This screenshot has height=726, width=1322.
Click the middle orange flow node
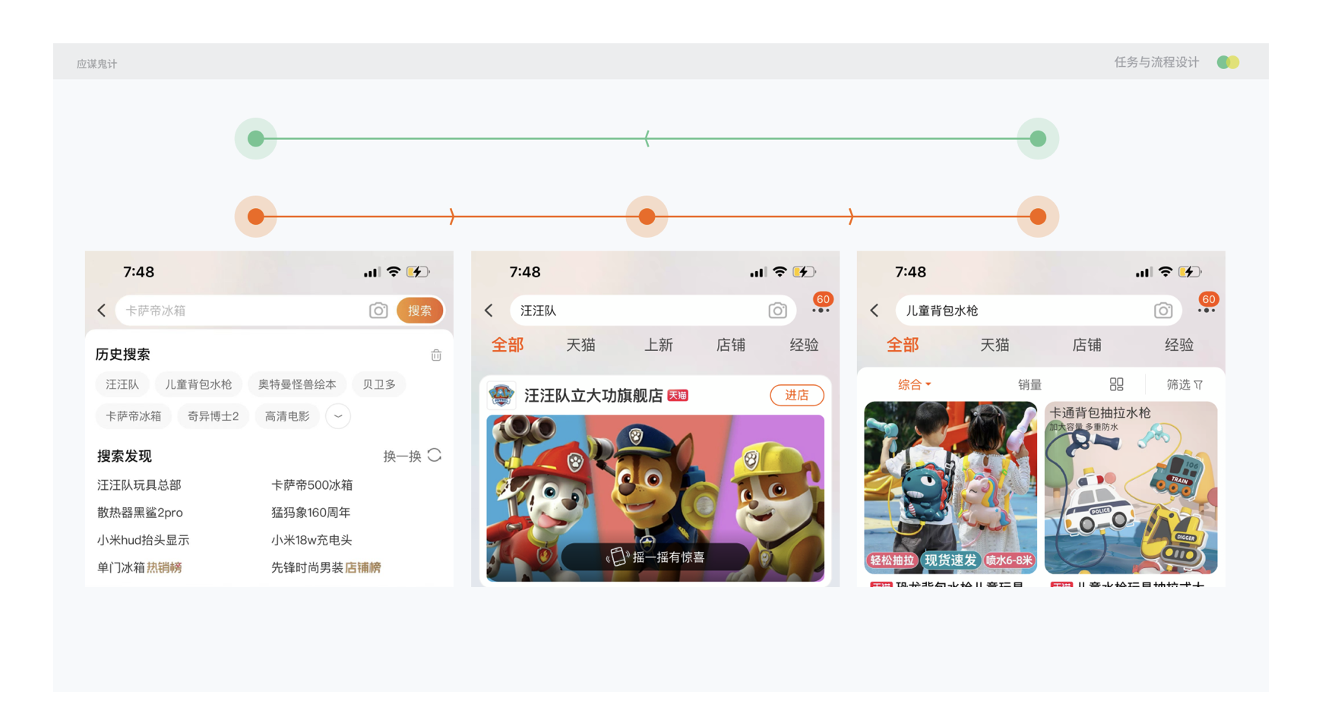pos(647,216)
